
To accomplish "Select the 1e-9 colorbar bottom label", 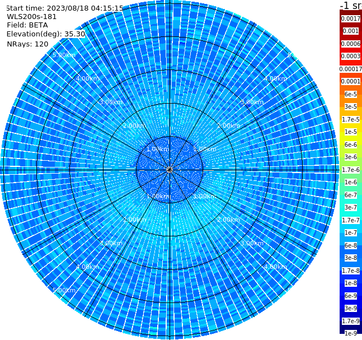I will tap(351, 333).
